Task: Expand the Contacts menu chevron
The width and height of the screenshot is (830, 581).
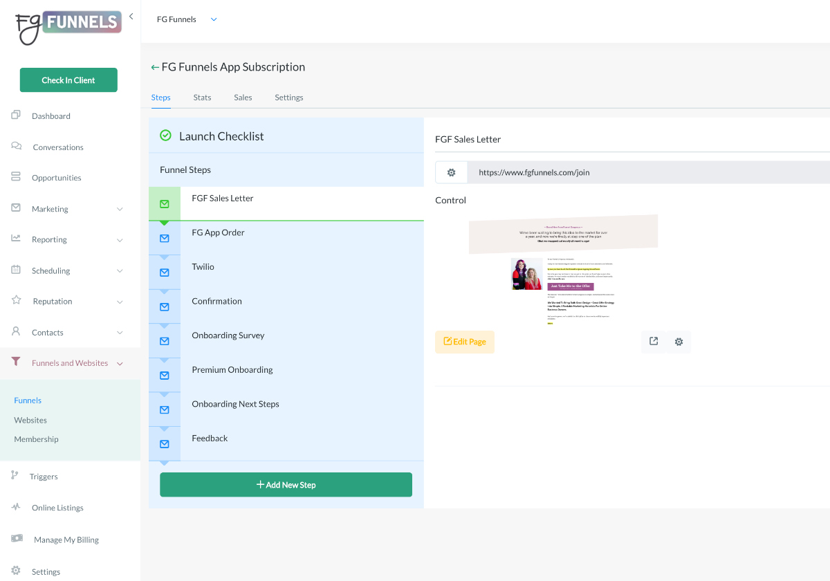Action: [x=120, y=333]
